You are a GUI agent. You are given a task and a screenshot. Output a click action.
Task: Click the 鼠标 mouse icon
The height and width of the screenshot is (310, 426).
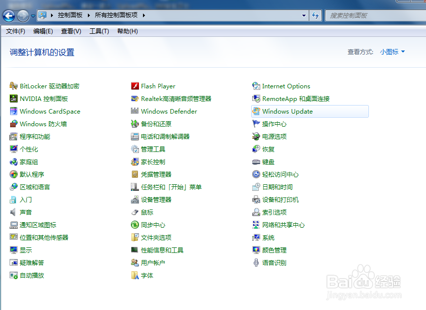135,212
